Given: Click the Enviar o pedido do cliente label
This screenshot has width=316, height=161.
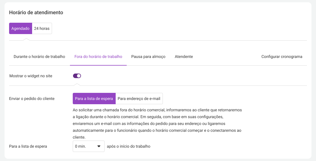Looking at the screenshot, I should [x=32, y=99].
